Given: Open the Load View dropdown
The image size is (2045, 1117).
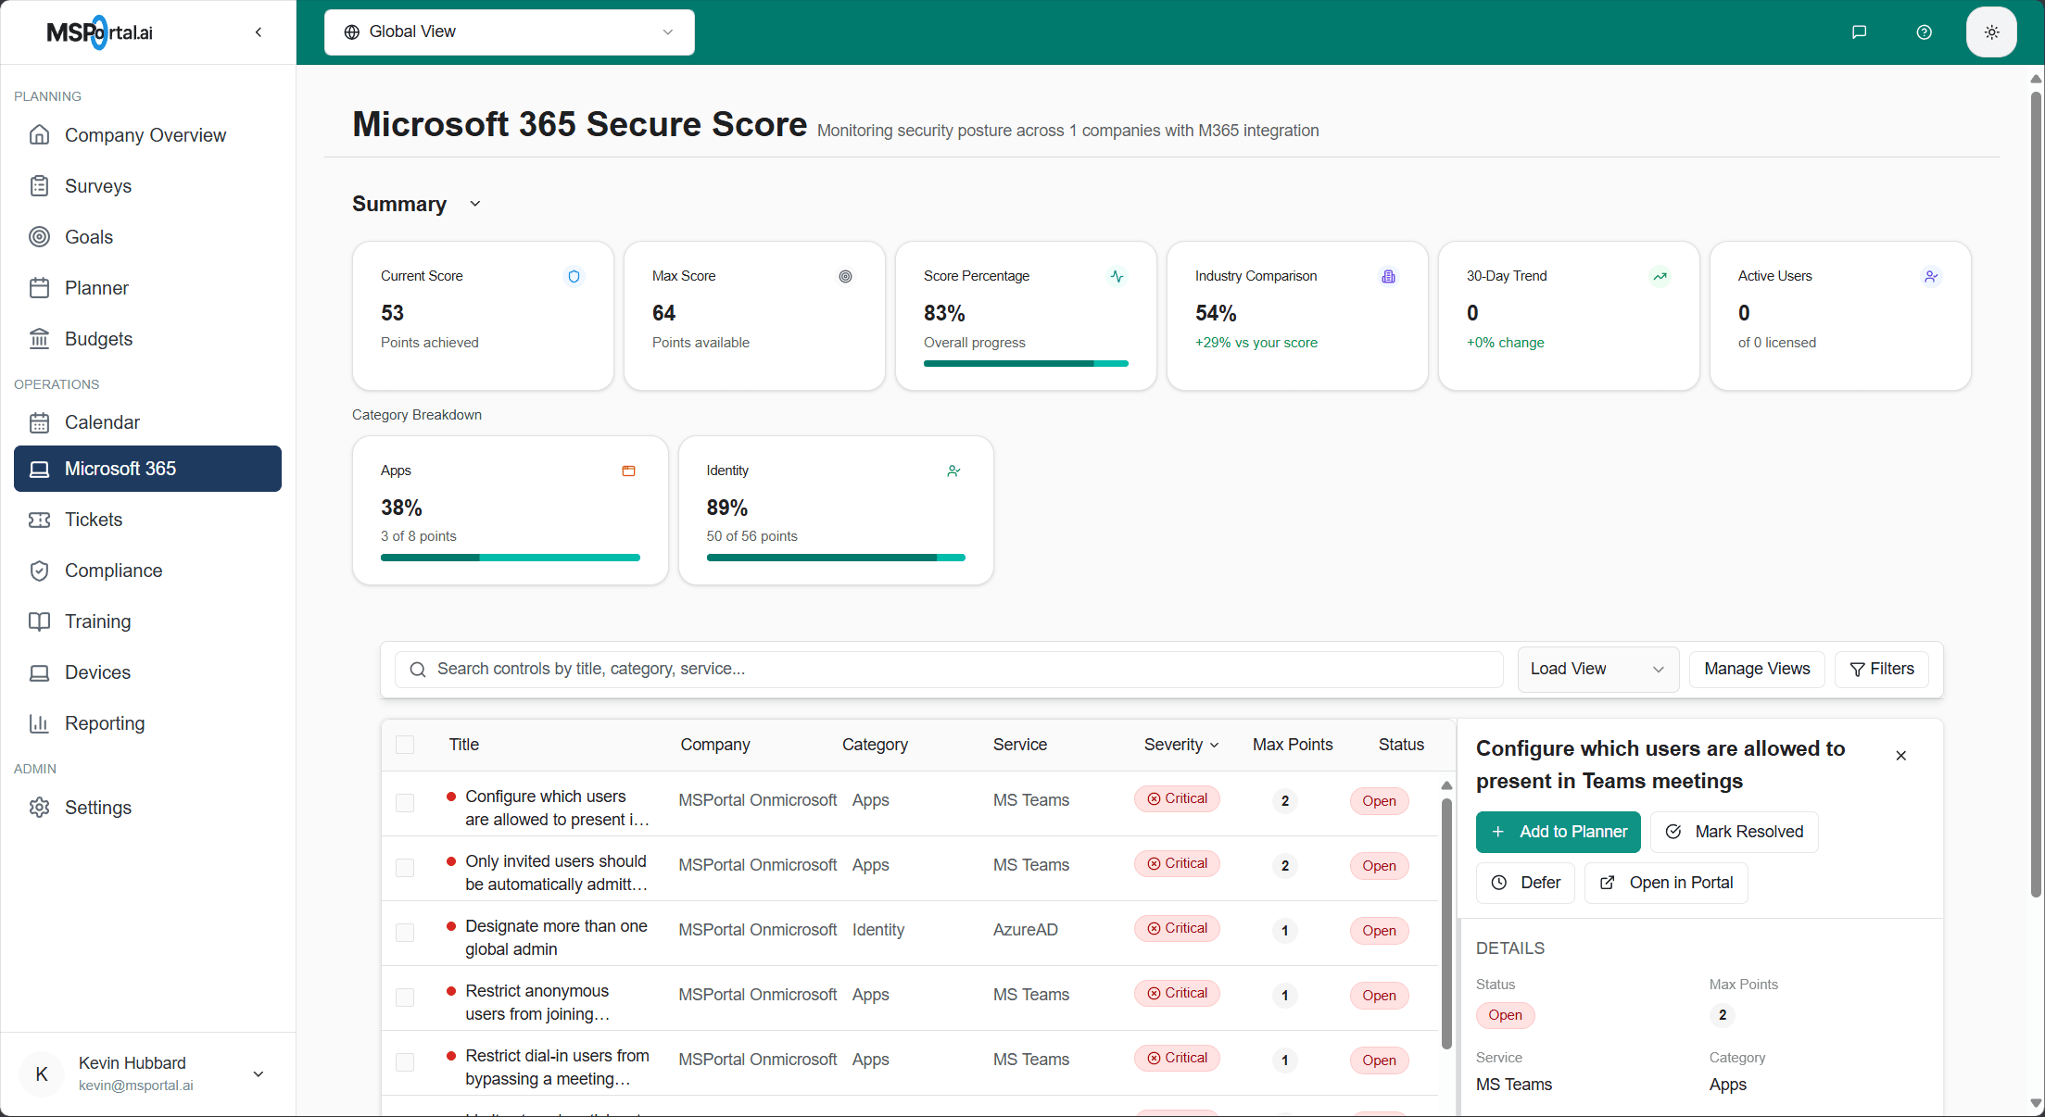Looking at the screenshot, I should point(1597,669).
